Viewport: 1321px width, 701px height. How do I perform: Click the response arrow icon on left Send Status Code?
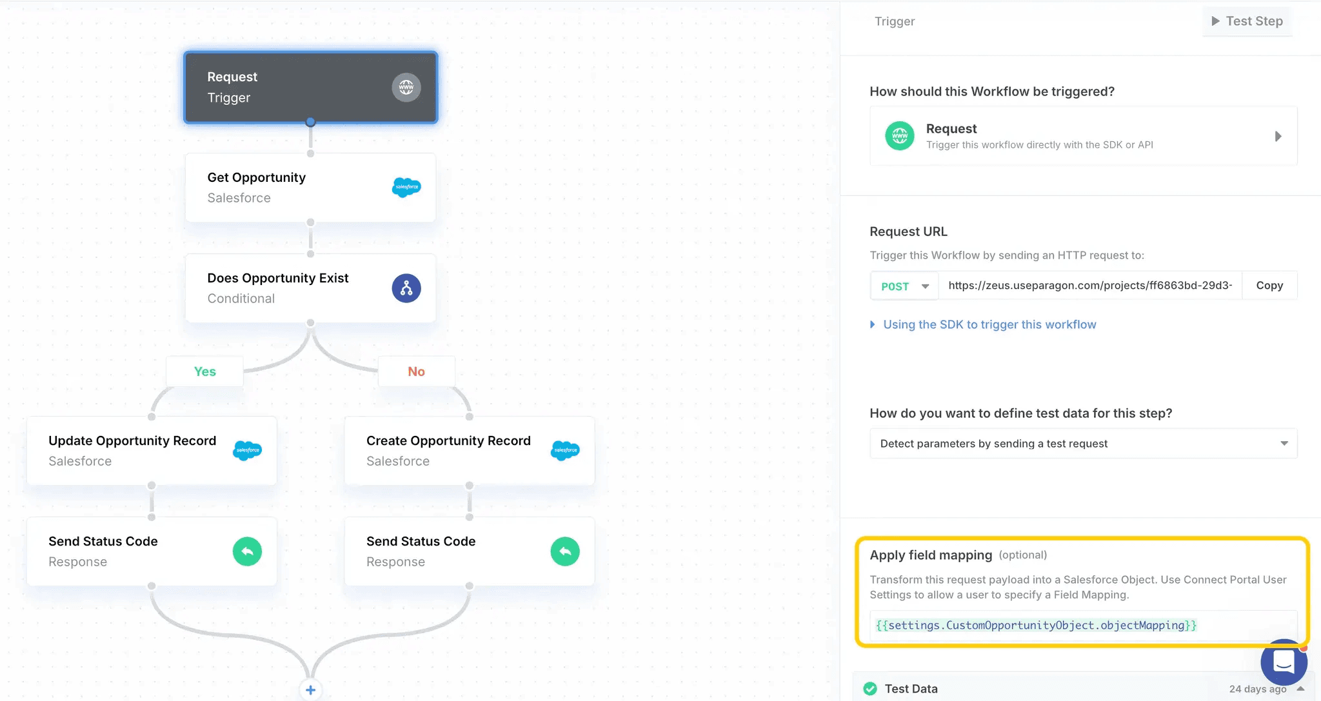(x=248, y=551)
